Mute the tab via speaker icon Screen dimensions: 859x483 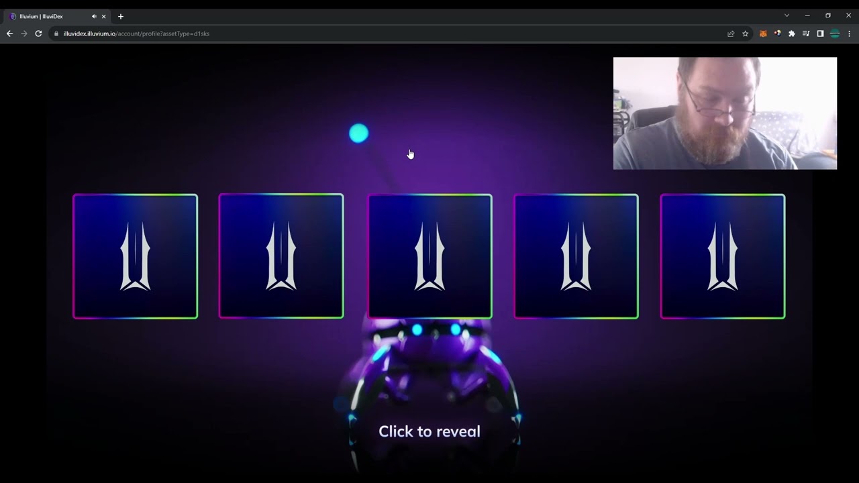click(94, 16)
